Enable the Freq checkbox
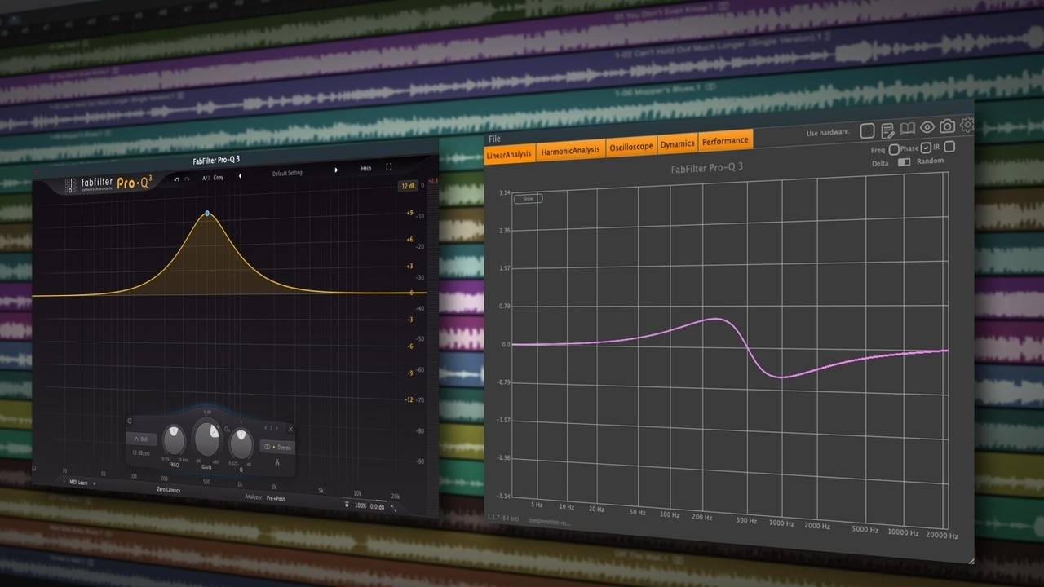The width and height of the screenshot is (1044, 587). click(894, 148)
